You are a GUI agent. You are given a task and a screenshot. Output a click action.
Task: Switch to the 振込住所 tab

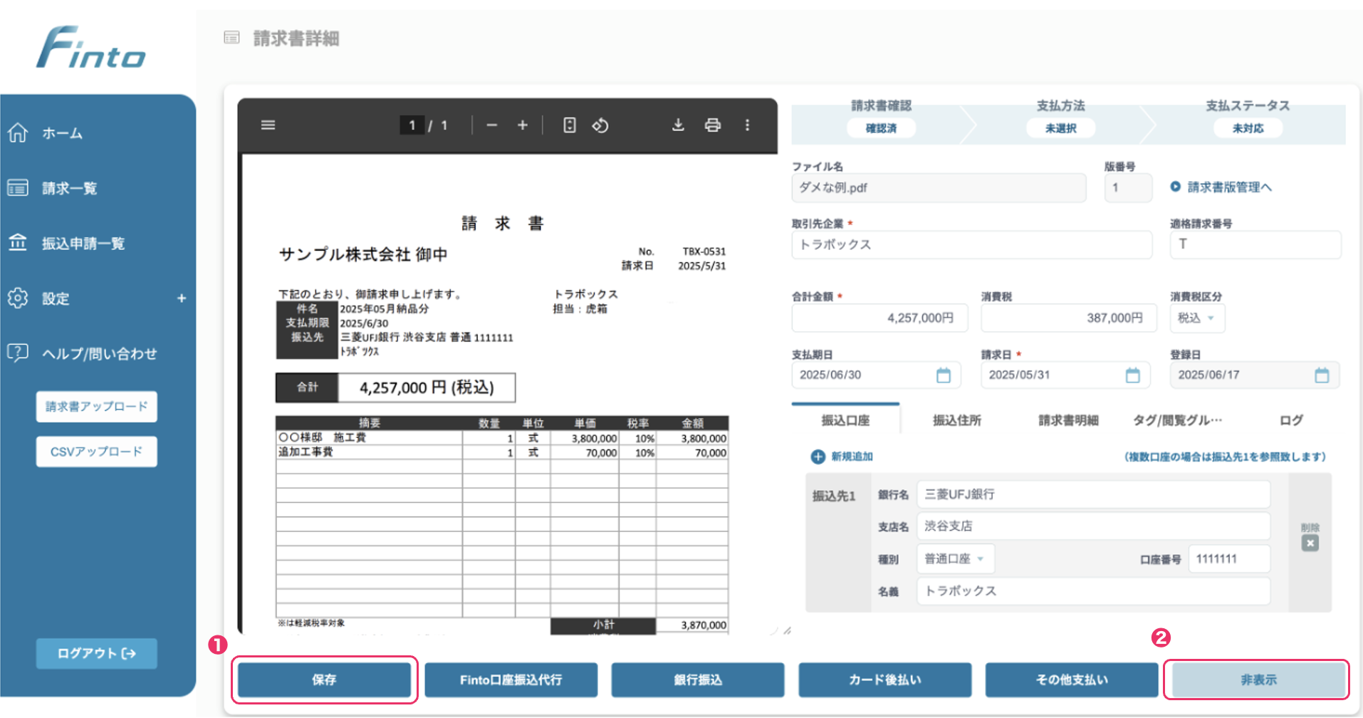(x=956, y=420)
